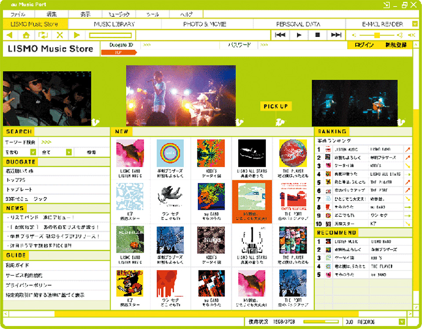Click the 検索 search button
422x329 pixels.
click(x=91, y=152)
